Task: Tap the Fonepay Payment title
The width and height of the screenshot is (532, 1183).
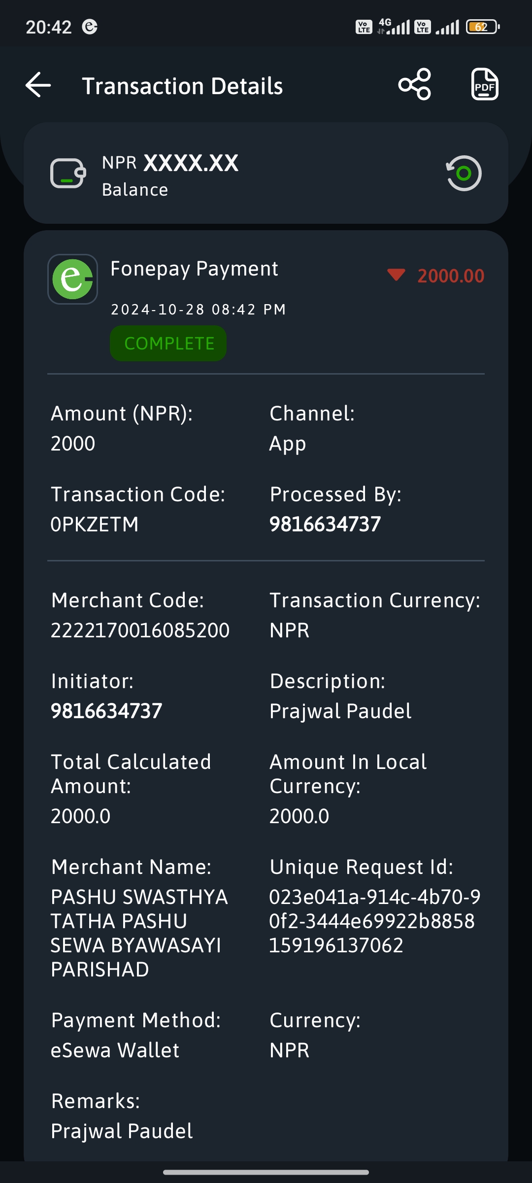Action: click(194, 269)
